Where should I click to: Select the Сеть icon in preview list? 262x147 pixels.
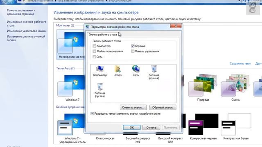click(136, 71)
